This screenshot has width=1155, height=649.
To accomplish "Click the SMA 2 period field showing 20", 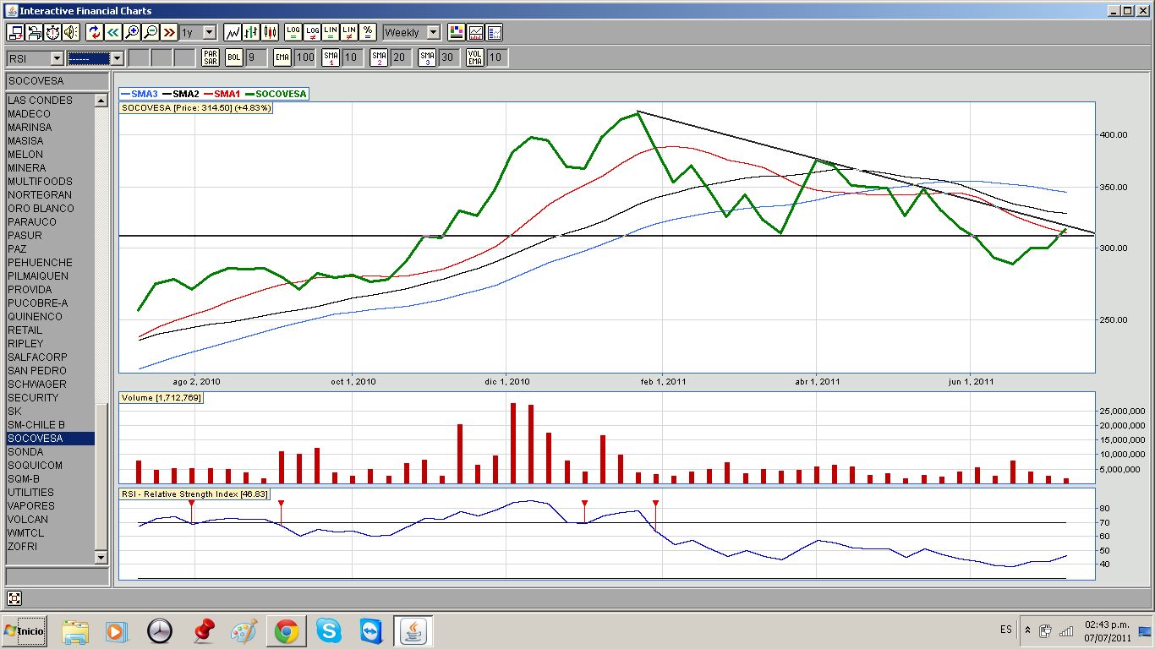I will [400, 57].
